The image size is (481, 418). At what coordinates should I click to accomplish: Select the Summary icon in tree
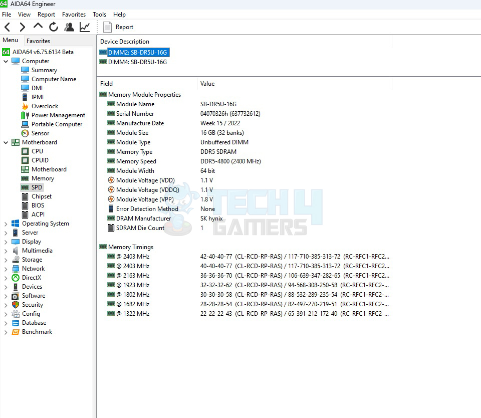(25, 70)
